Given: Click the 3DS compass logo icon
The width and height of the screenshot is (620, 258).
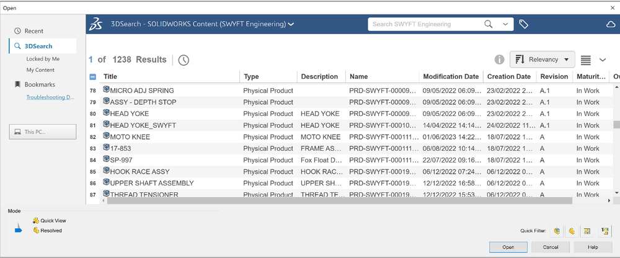Looking at the screenshot, I should (x=96, y=24).
